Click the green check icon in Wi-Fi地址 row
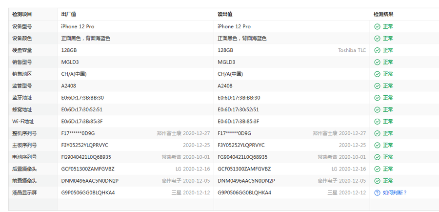Viewport: 439px width, 212px height. tap(377, 122)
